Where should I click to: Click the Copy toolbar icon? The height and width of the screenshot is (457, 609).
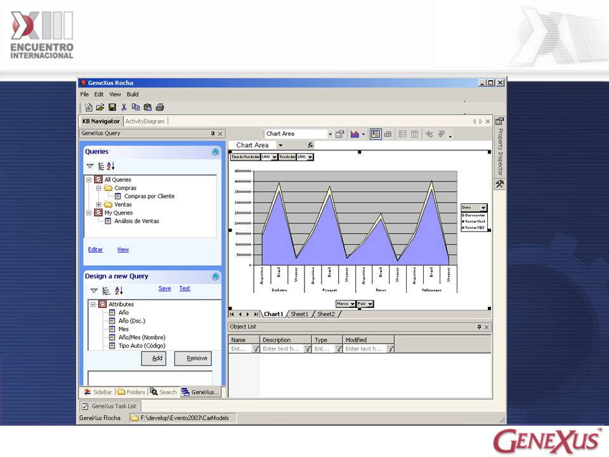(136, 107)
